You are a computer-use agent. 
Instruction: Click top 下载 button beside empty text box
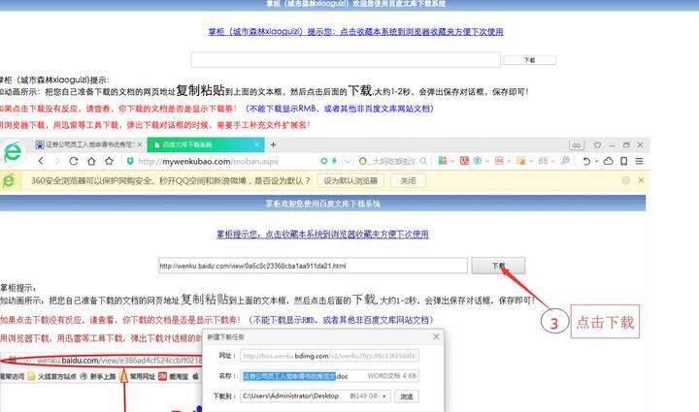point(529,60)
